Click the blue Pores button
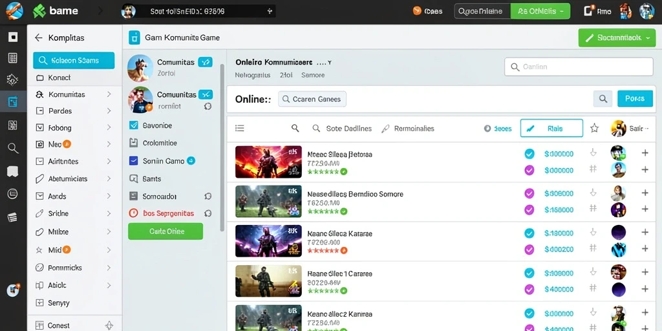The width and height of the screenshot is (662, 331). [635, 99]
